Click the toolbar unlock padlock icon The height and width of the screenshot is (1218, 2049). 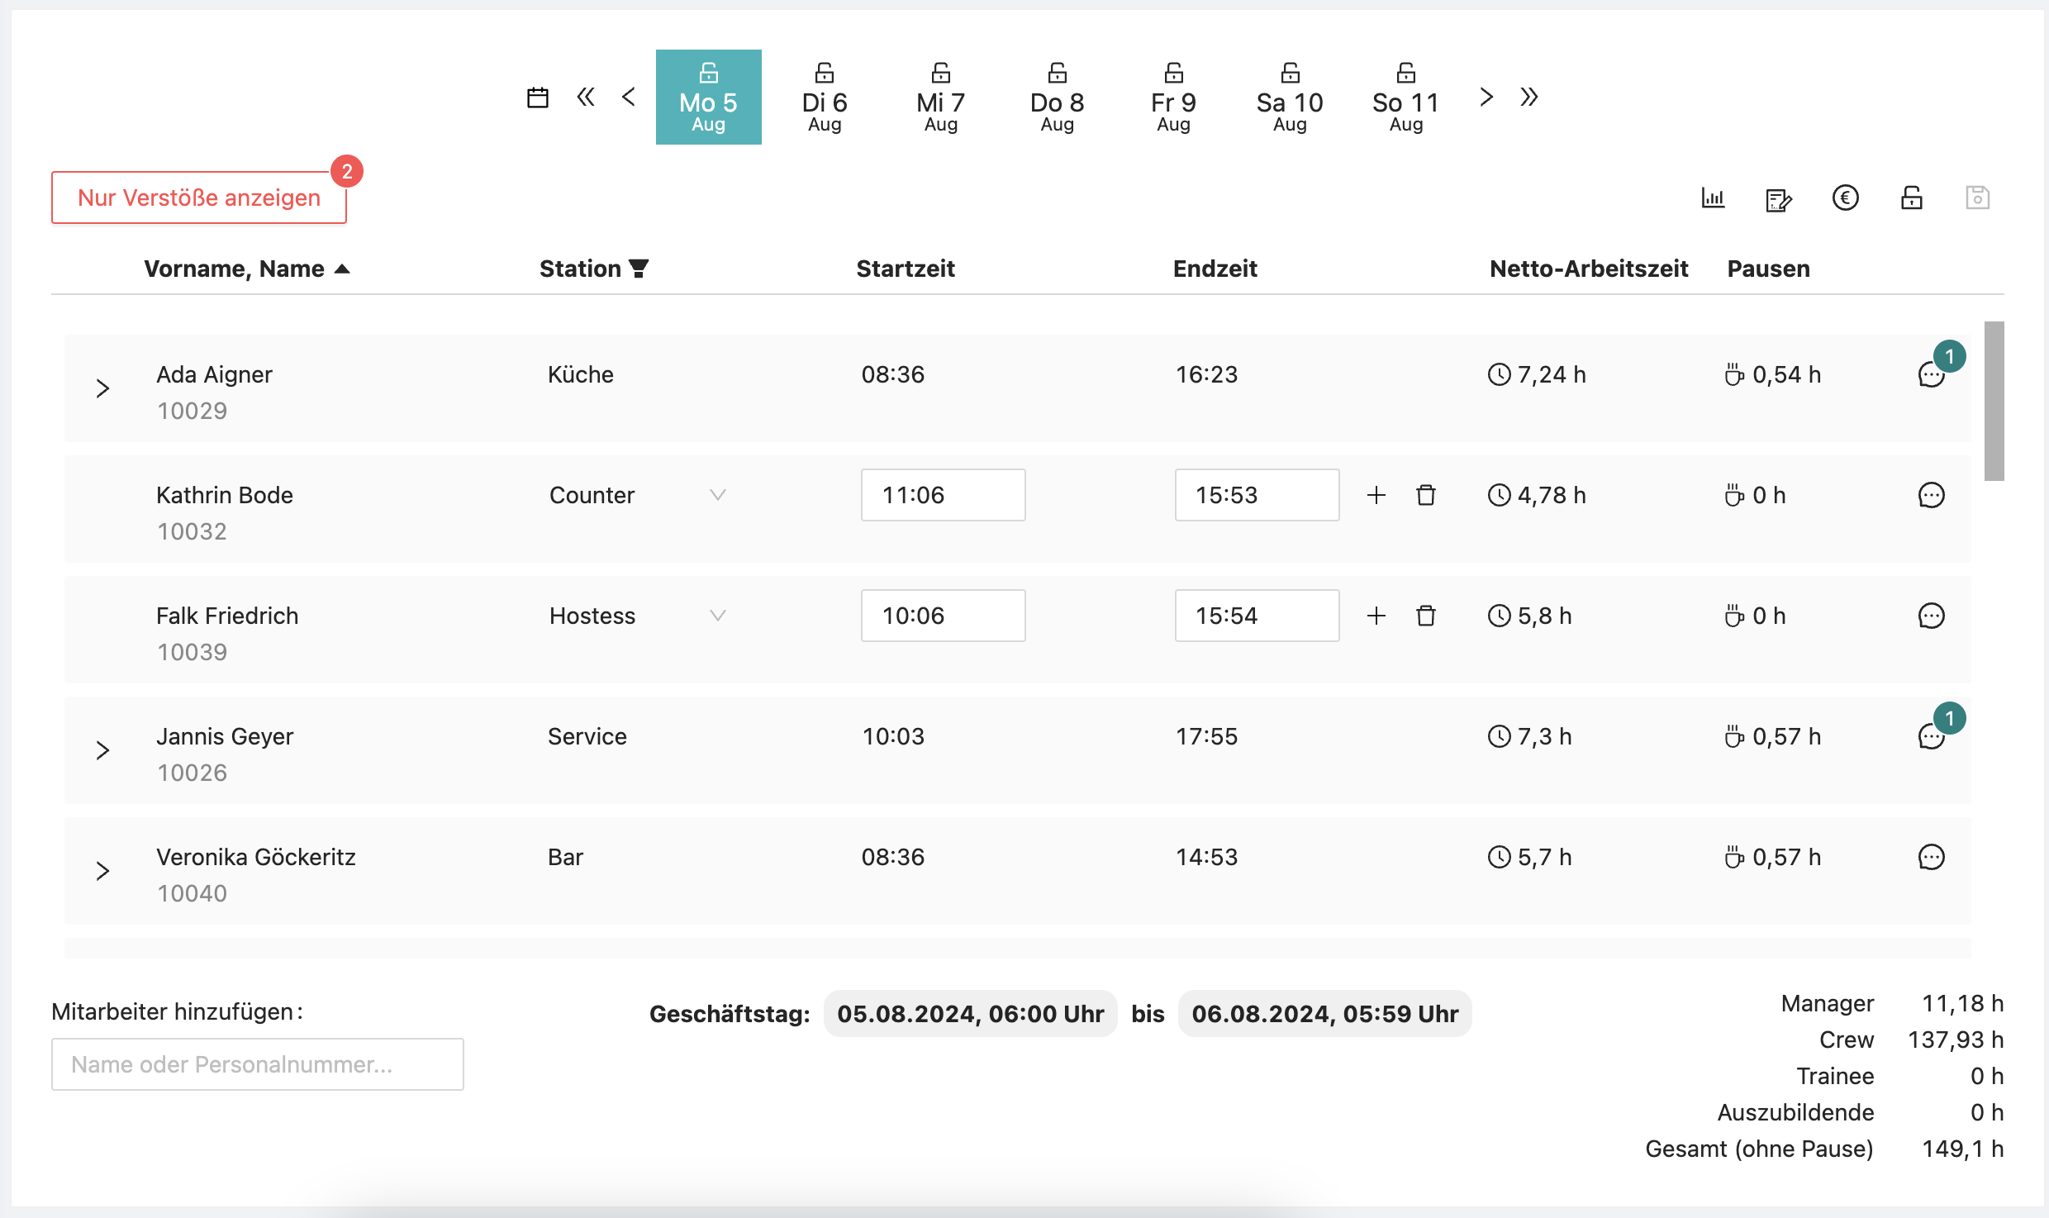(x=1911, y=198)
